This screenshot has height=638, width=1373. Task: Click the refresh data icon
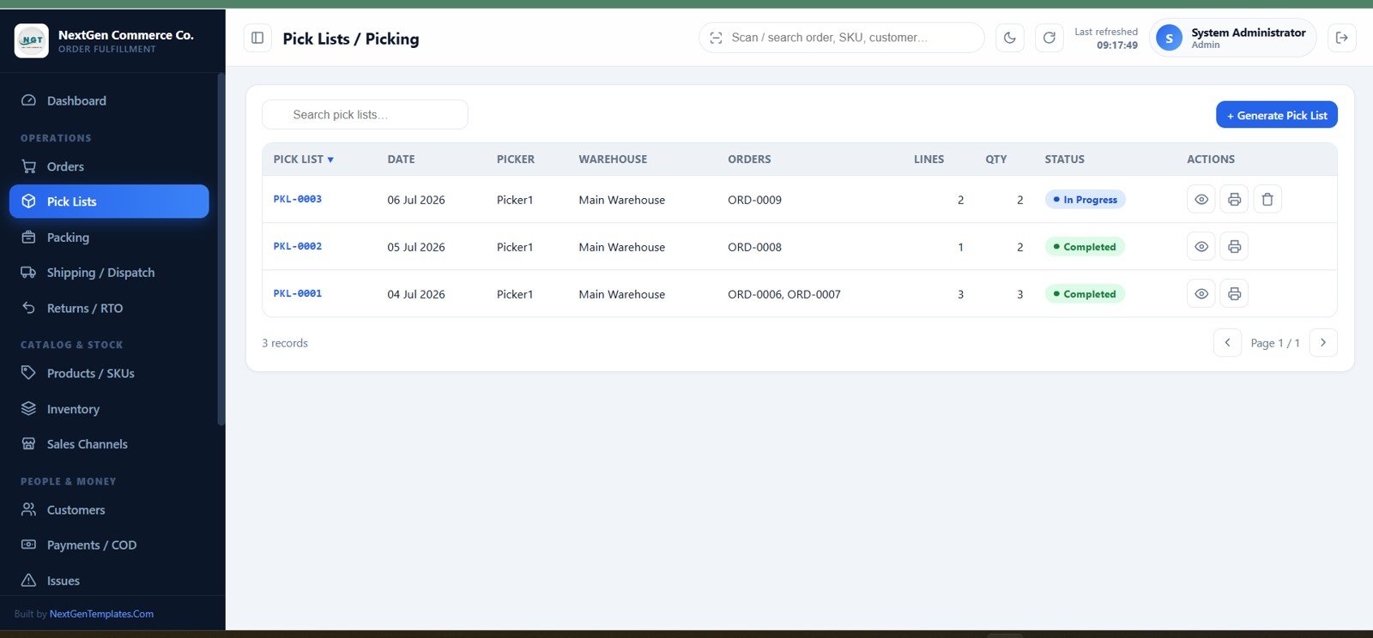coord(1049,38)
